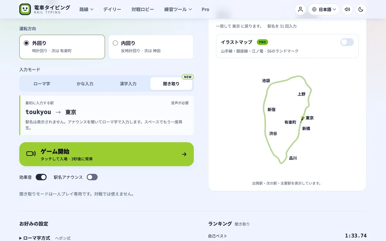Click the 運転方向 section label
The height and width of the screenshot is (241, 386).
click(x=28, y=29)
